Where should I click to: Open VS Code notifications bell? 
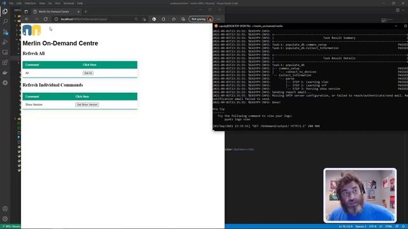click(x=404, y=226)
